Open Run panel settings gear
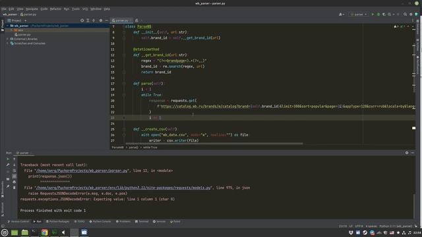422x237 pixels. click(407, 153)
